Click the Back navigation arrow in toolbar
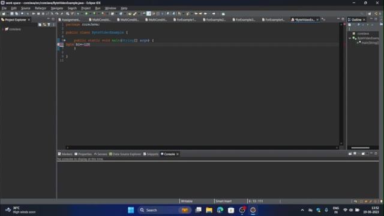This screenshot has height=216, width=384. (205, 14)
